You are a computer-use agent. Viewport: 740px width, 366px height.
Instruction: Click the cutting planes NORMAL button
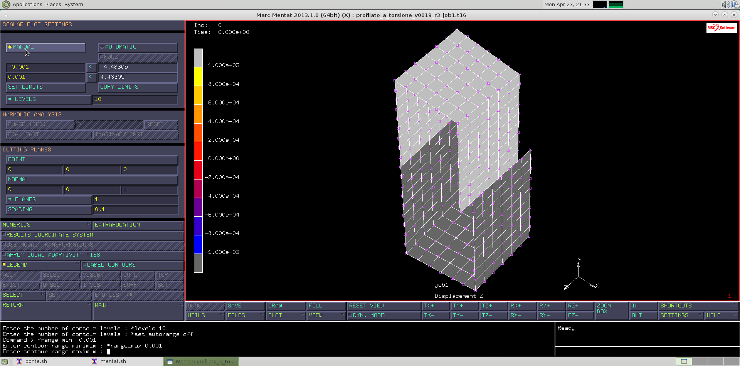92,180
